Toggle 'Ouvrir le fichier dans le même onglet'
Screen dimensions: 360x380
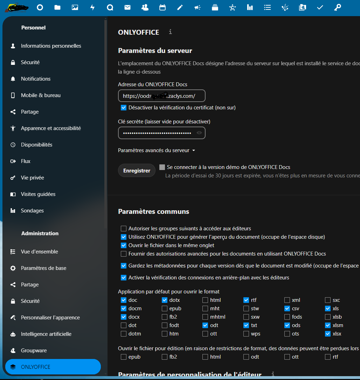coord(123,245)
